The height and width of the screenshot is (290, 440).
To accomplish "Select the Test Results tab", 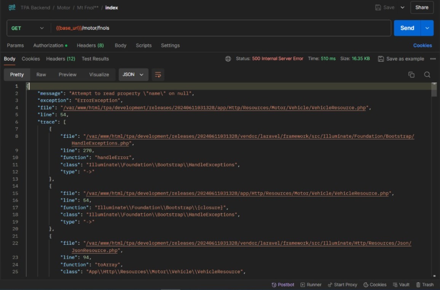I will [x=95, y=59].
